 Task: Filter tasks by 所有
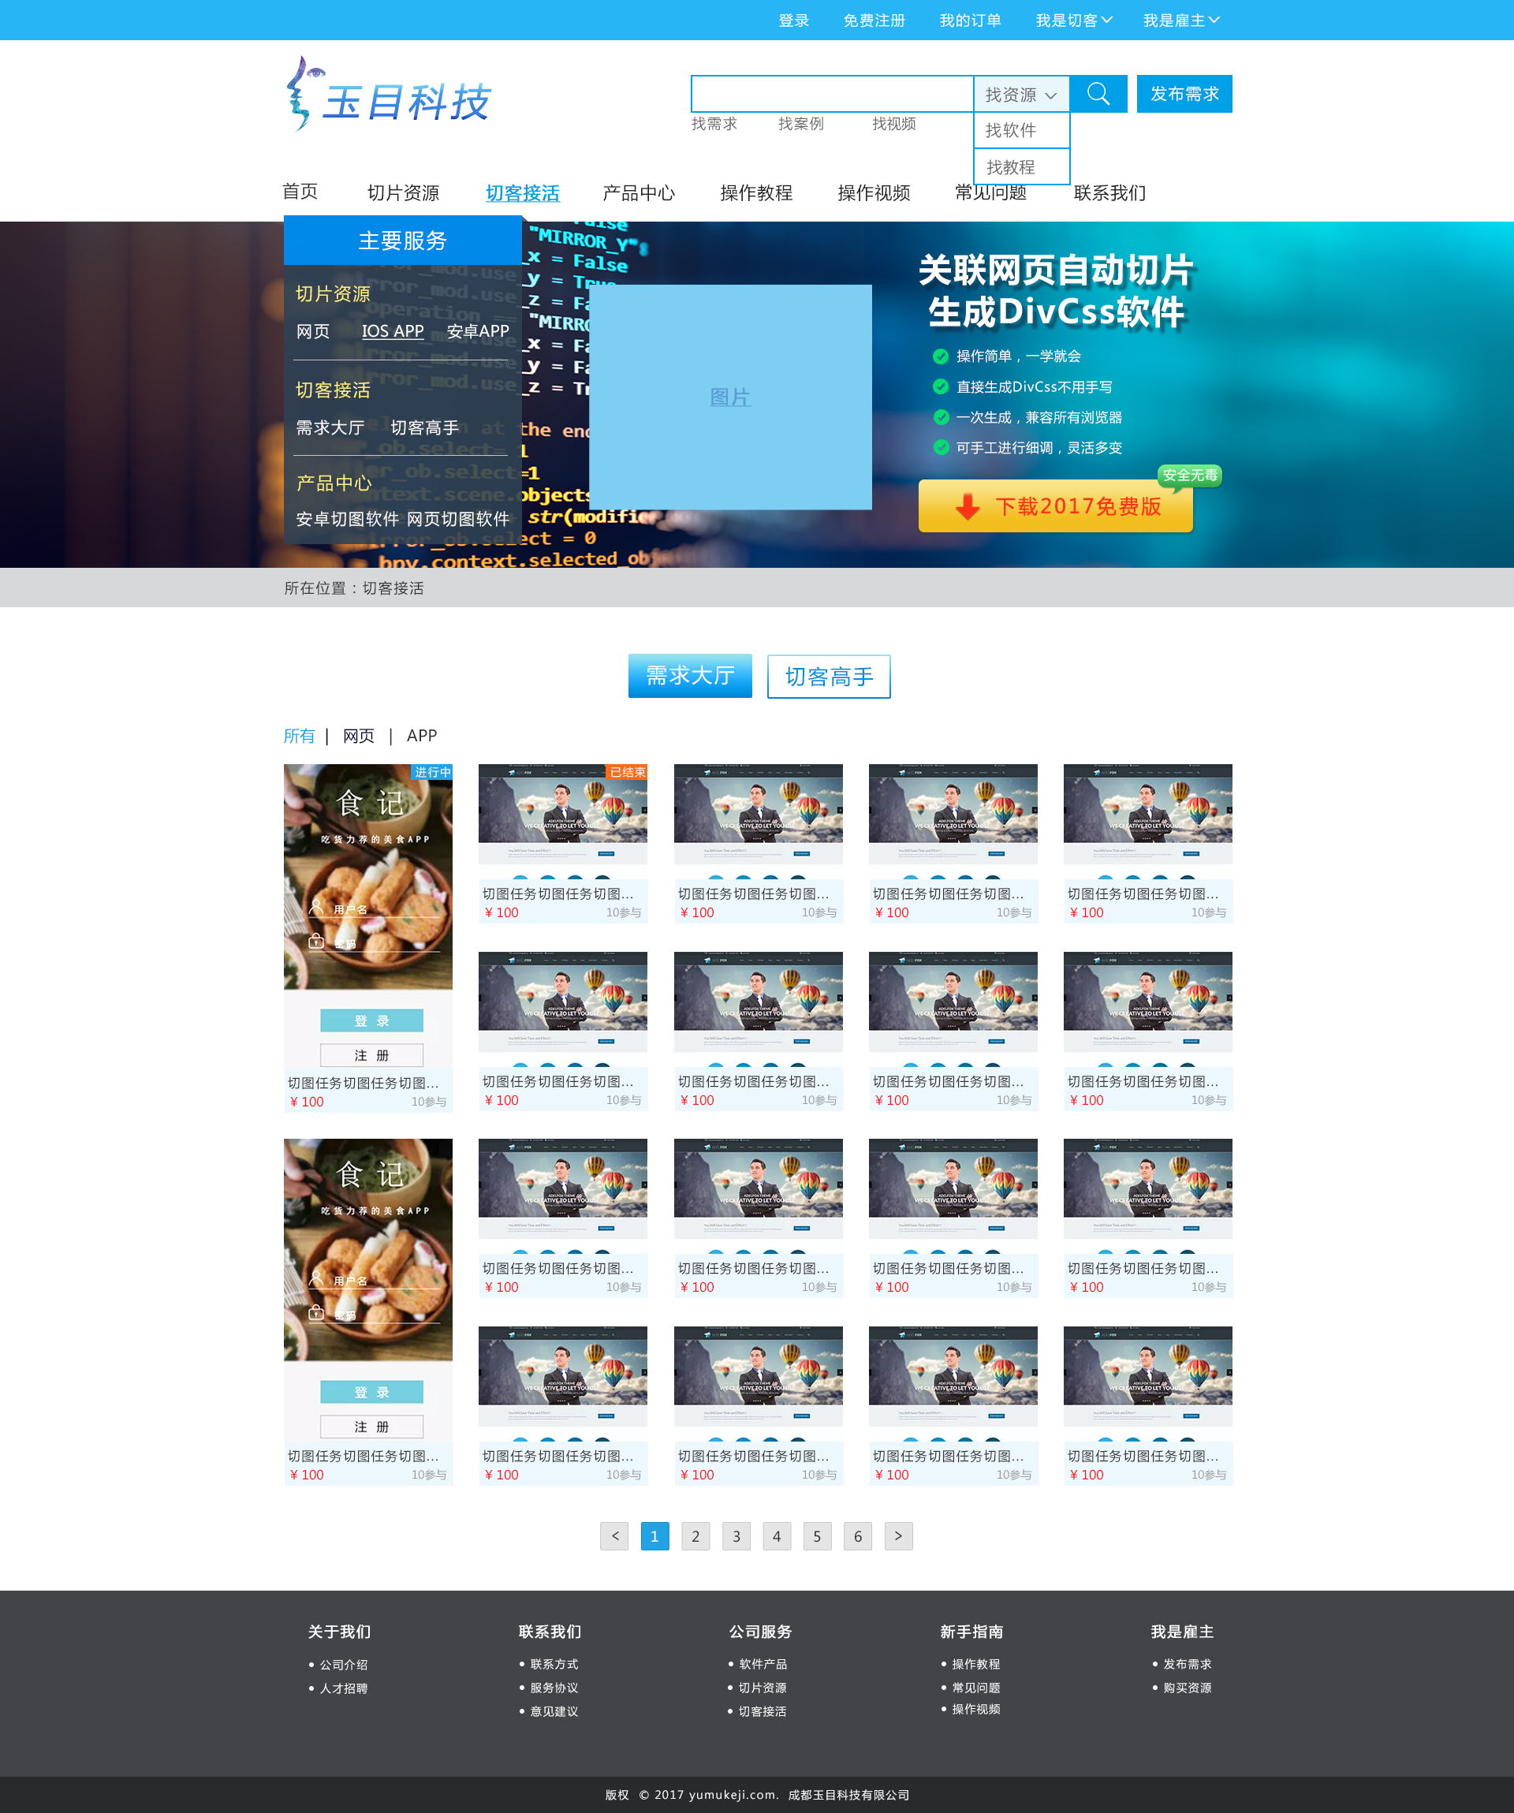(299, 736)
